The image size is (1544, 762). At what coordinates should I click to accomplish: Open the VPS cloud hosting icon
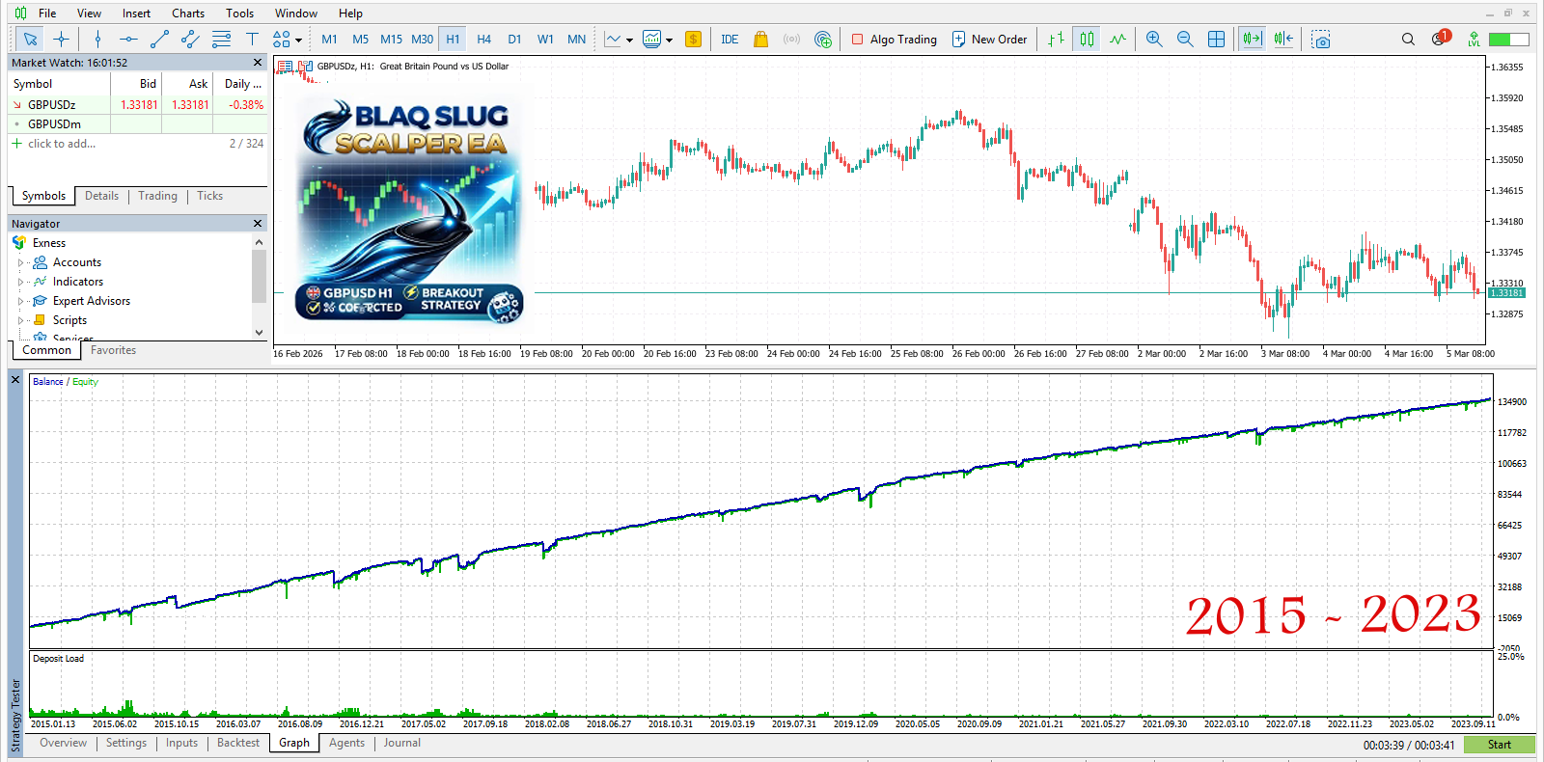click(823, 40)
